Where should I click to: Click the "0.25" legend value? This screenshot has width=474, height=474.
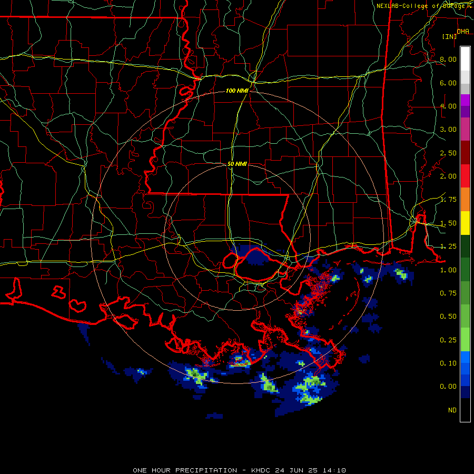(x=448, y=340)
